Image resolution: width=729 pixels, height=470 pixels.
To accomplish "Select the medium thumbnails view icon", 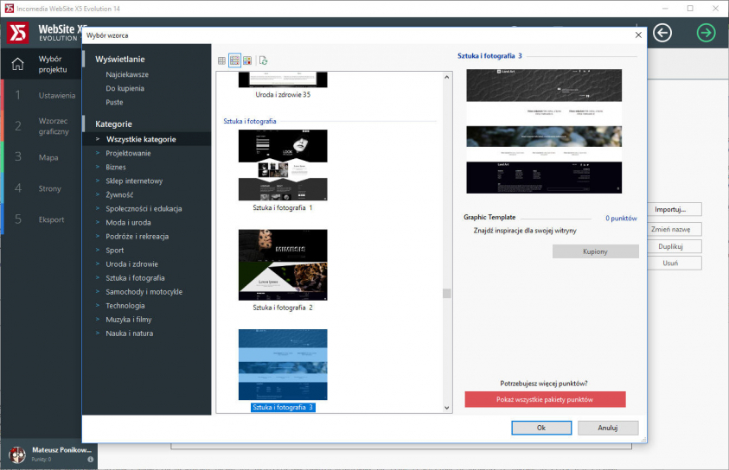I will 234,60.
